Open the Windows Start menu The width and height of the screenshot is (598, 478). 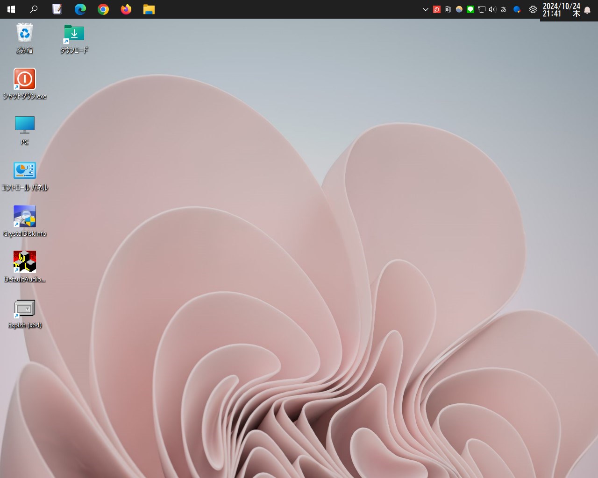(x=11, y=9)
